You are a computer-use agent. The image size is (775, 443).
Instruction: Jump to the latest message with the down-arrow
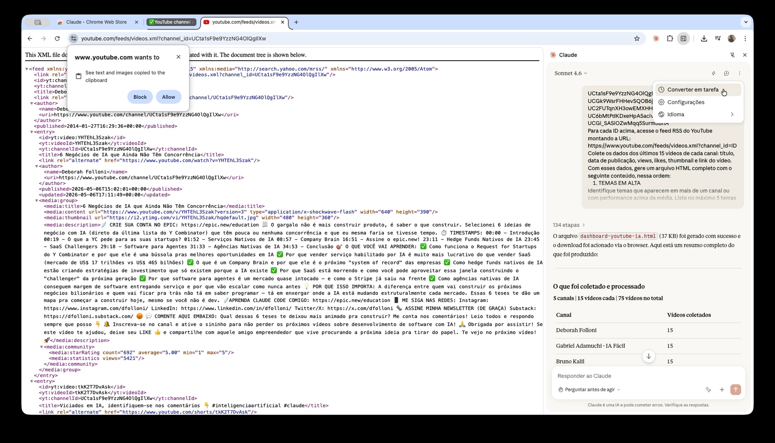coord(649,356)
